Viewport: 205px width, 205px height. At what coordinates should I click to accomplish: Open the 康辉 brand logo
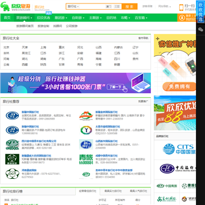pyautogui.click(x=188, y=186)
